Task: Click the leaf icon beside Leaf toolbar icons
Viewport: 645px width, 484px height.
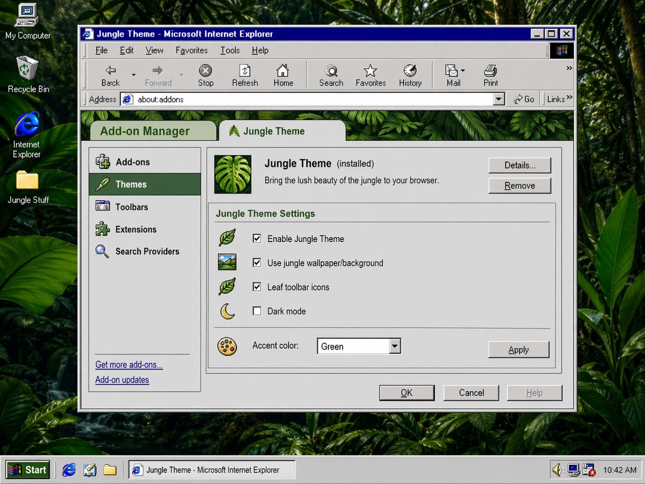Action: point(227,286)
